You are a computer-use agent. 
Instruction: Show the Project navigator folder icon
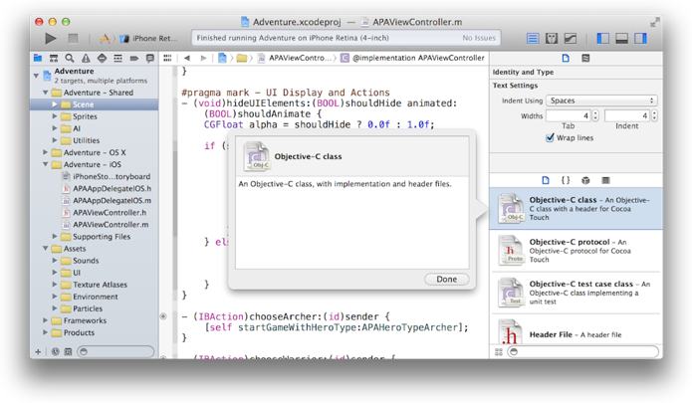(38, 58)
